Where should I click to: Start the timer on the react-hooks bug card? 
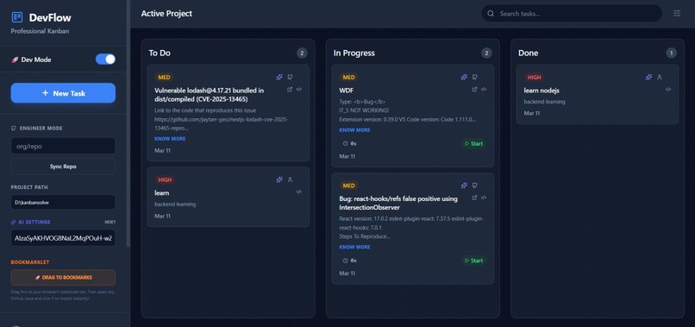tap(473, 261)
